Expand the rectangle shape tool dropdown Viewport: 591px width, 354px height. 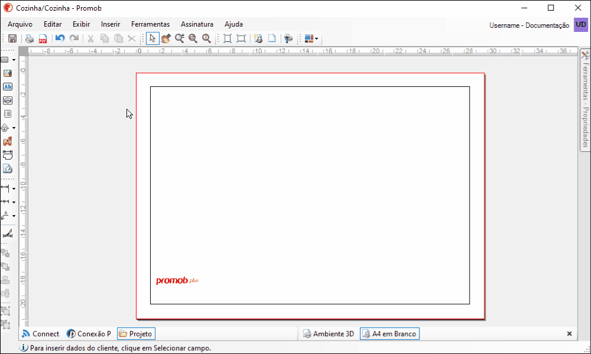(x=14, y=60)
